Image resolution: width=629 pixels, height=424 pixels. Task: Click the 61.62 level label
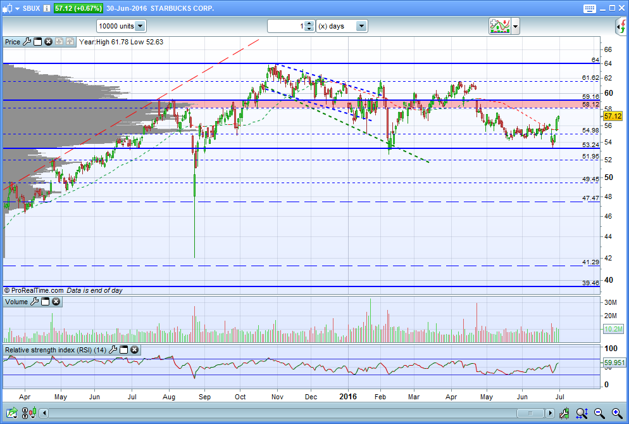tap(590, 77)
